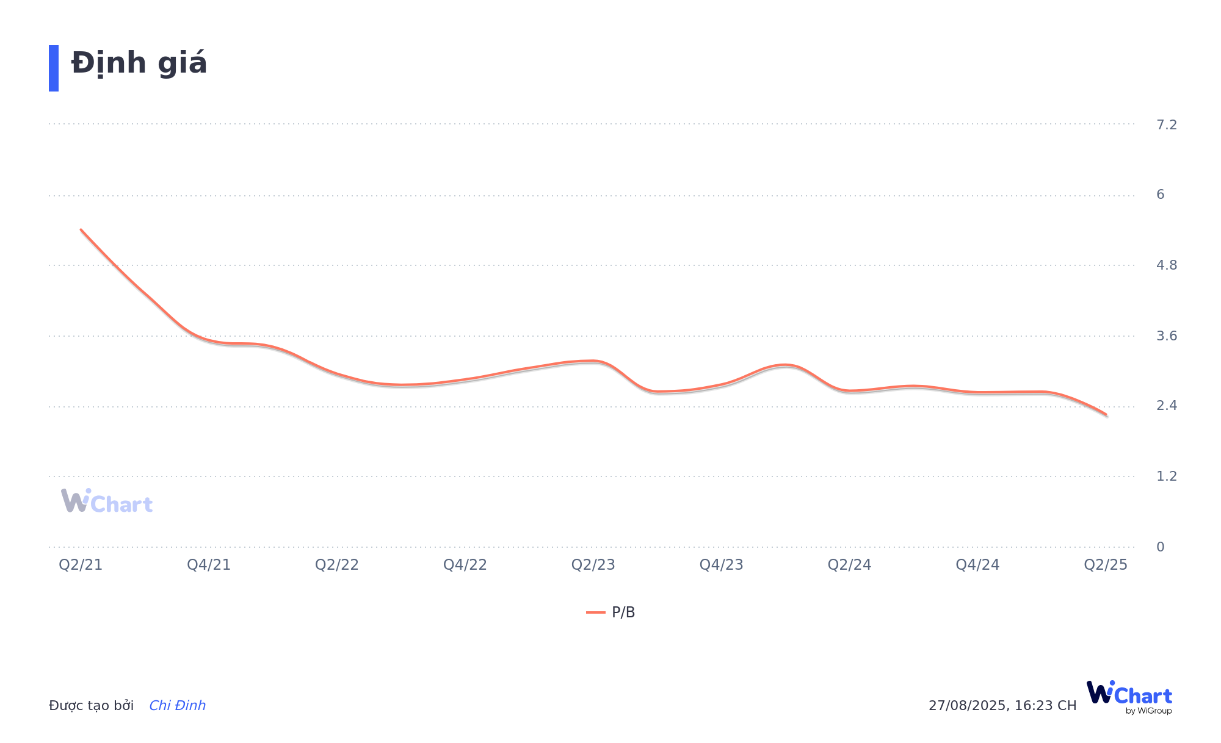Select the Q4/23 x-axis label
Image resolution: width=1221 pixels, height=743 pixels.
click(722, 565)
